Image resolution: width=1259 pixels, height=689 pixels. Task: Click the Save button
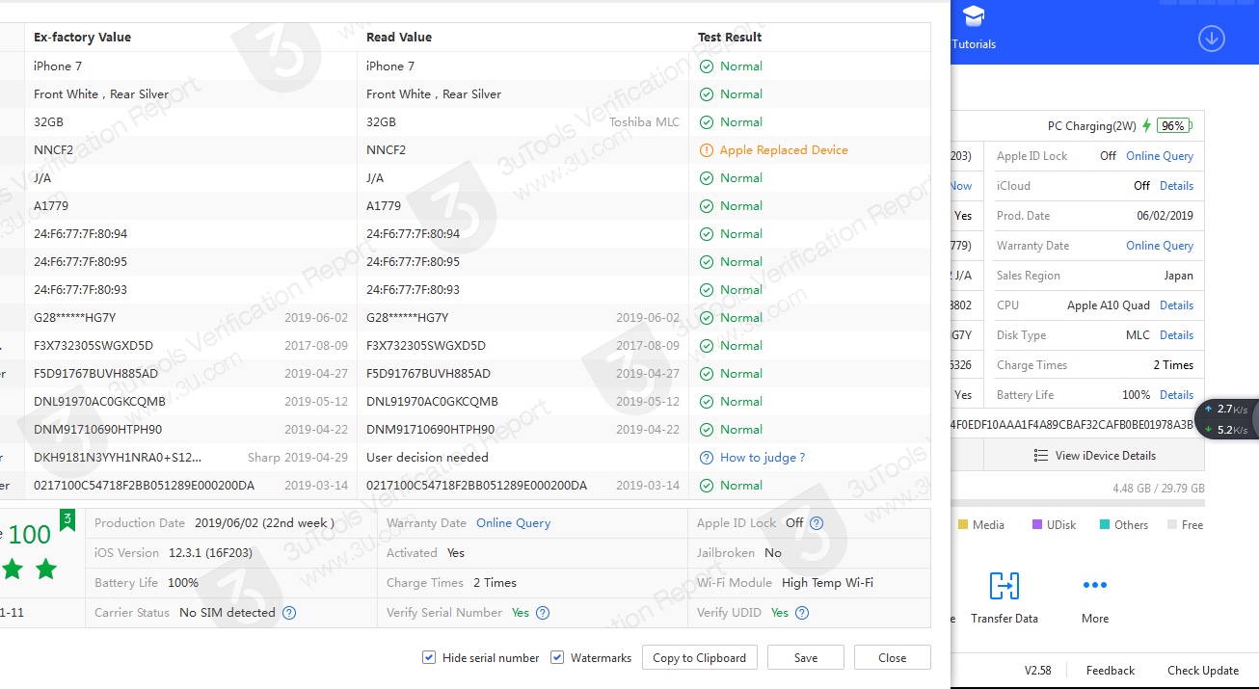tap(806, 657)
